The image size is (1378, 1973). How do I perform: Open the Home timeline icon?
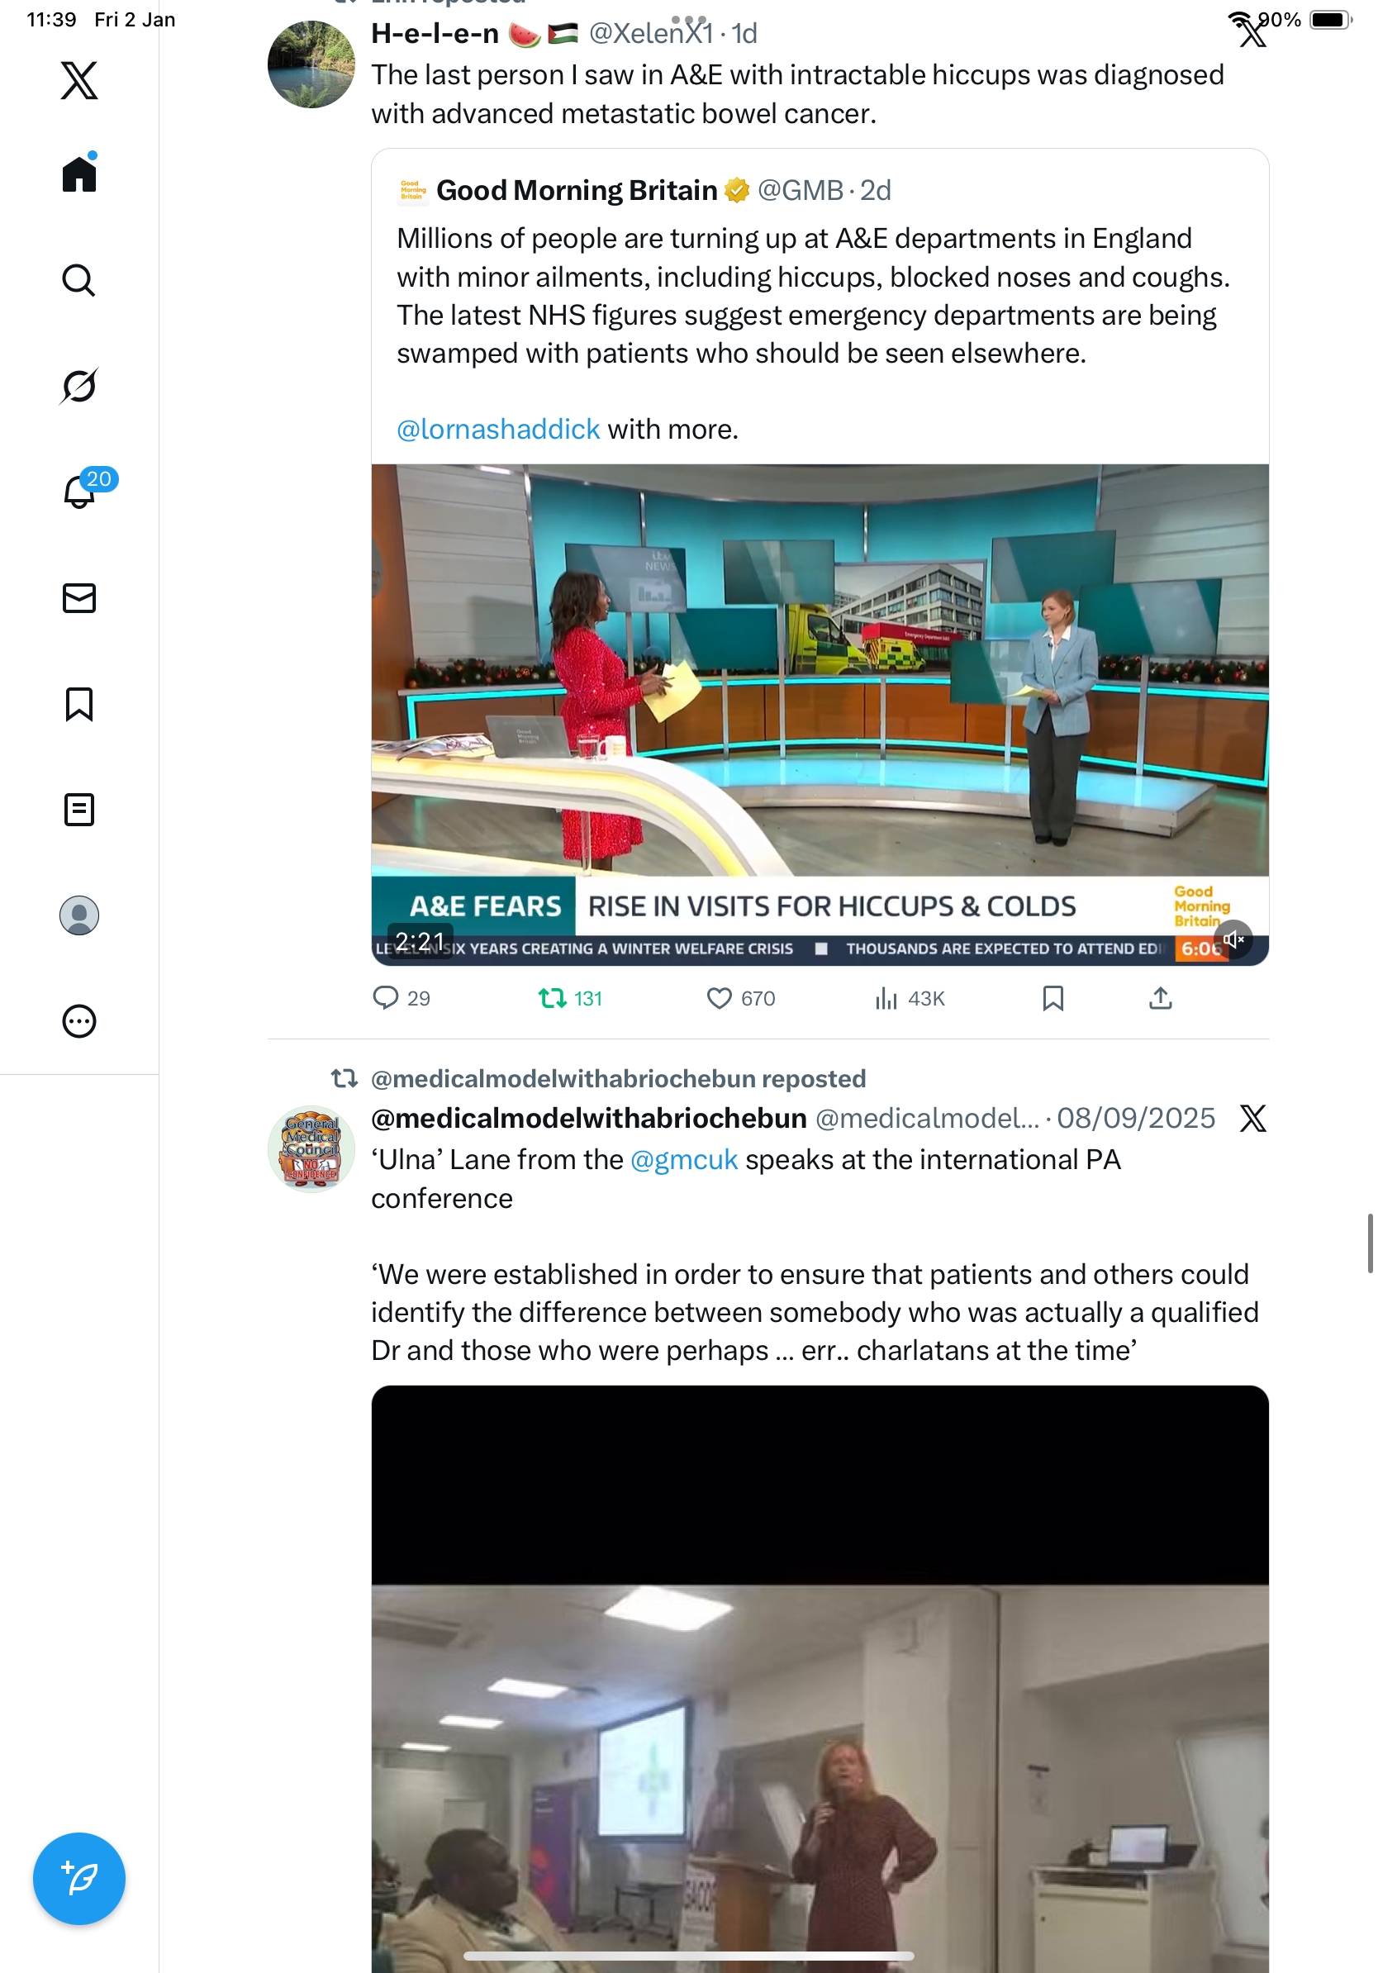click(x=79, y=174)
